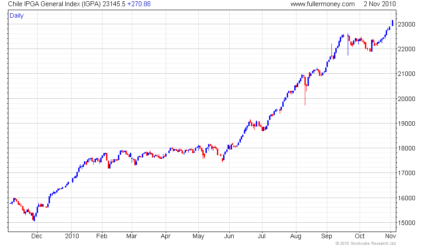The height and width of the screenshot is (247, 433).
Task: Click the 'May' x-axis label
Action: (x=198, y=236)
